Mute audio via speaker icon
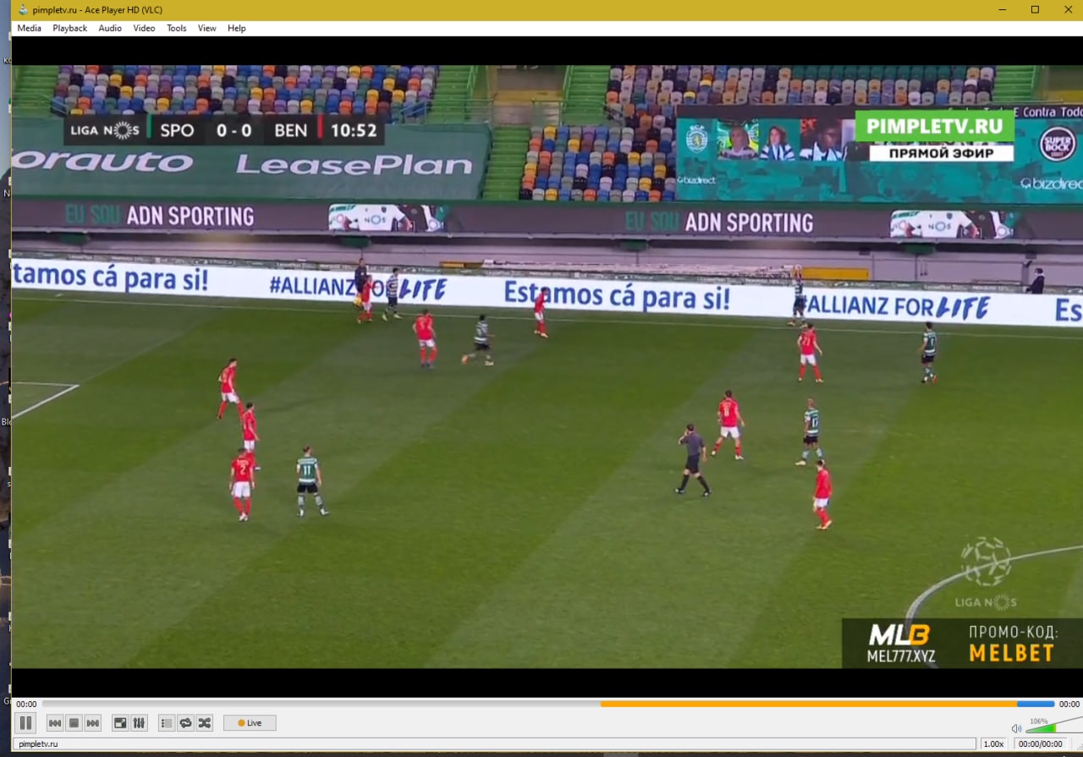 [1016, 728]
